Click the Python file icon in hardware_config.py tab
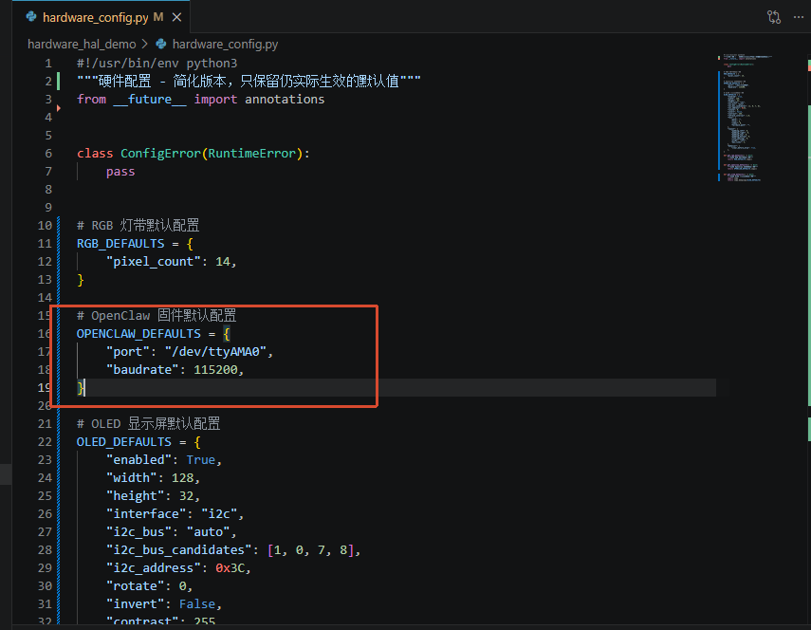Image resolution: width=811 pixels, height=630 pixels. point(31,17)
